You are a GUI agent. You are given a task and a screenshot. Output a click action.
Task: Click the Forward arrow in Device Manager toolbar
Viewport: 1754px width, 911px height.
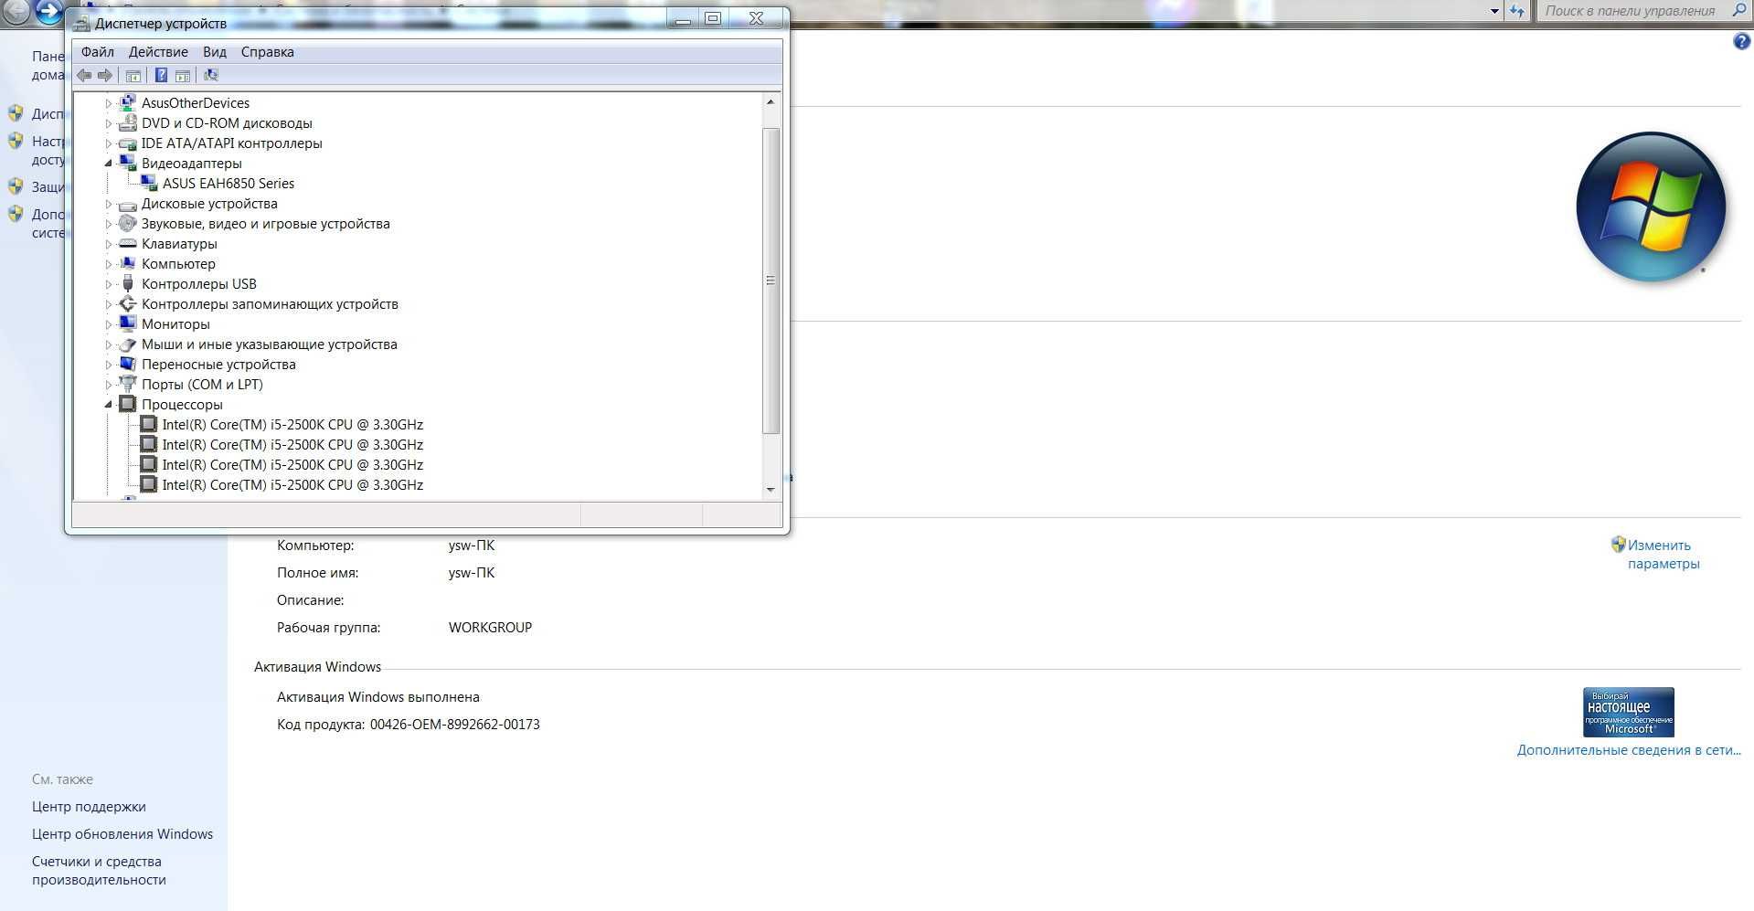105,76
